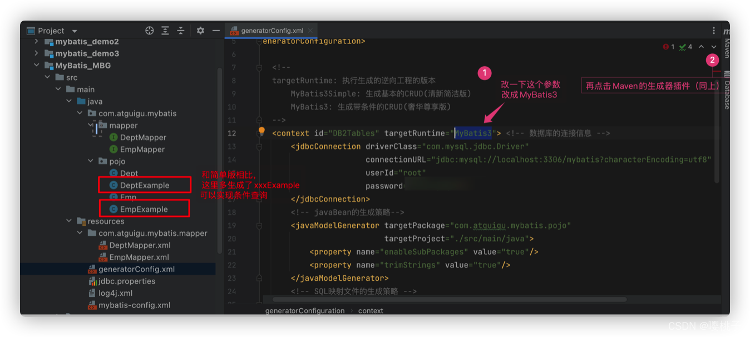Viewport: 750px width, 337px height.
Task: Open the editor tabs three-dot menu
Action: pos(714,31)
